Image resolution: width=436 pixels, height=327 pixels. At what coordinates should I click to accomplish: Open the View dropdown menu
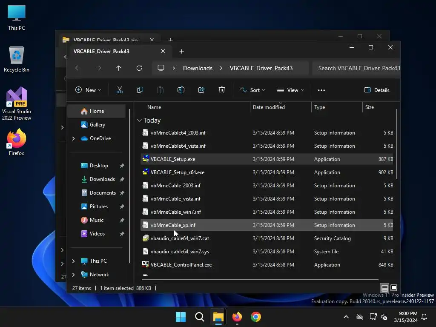click(x=290, y=90)
